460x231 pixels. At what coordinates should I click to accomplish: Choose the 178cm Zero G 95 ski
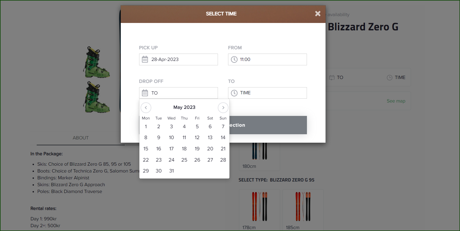260,210
